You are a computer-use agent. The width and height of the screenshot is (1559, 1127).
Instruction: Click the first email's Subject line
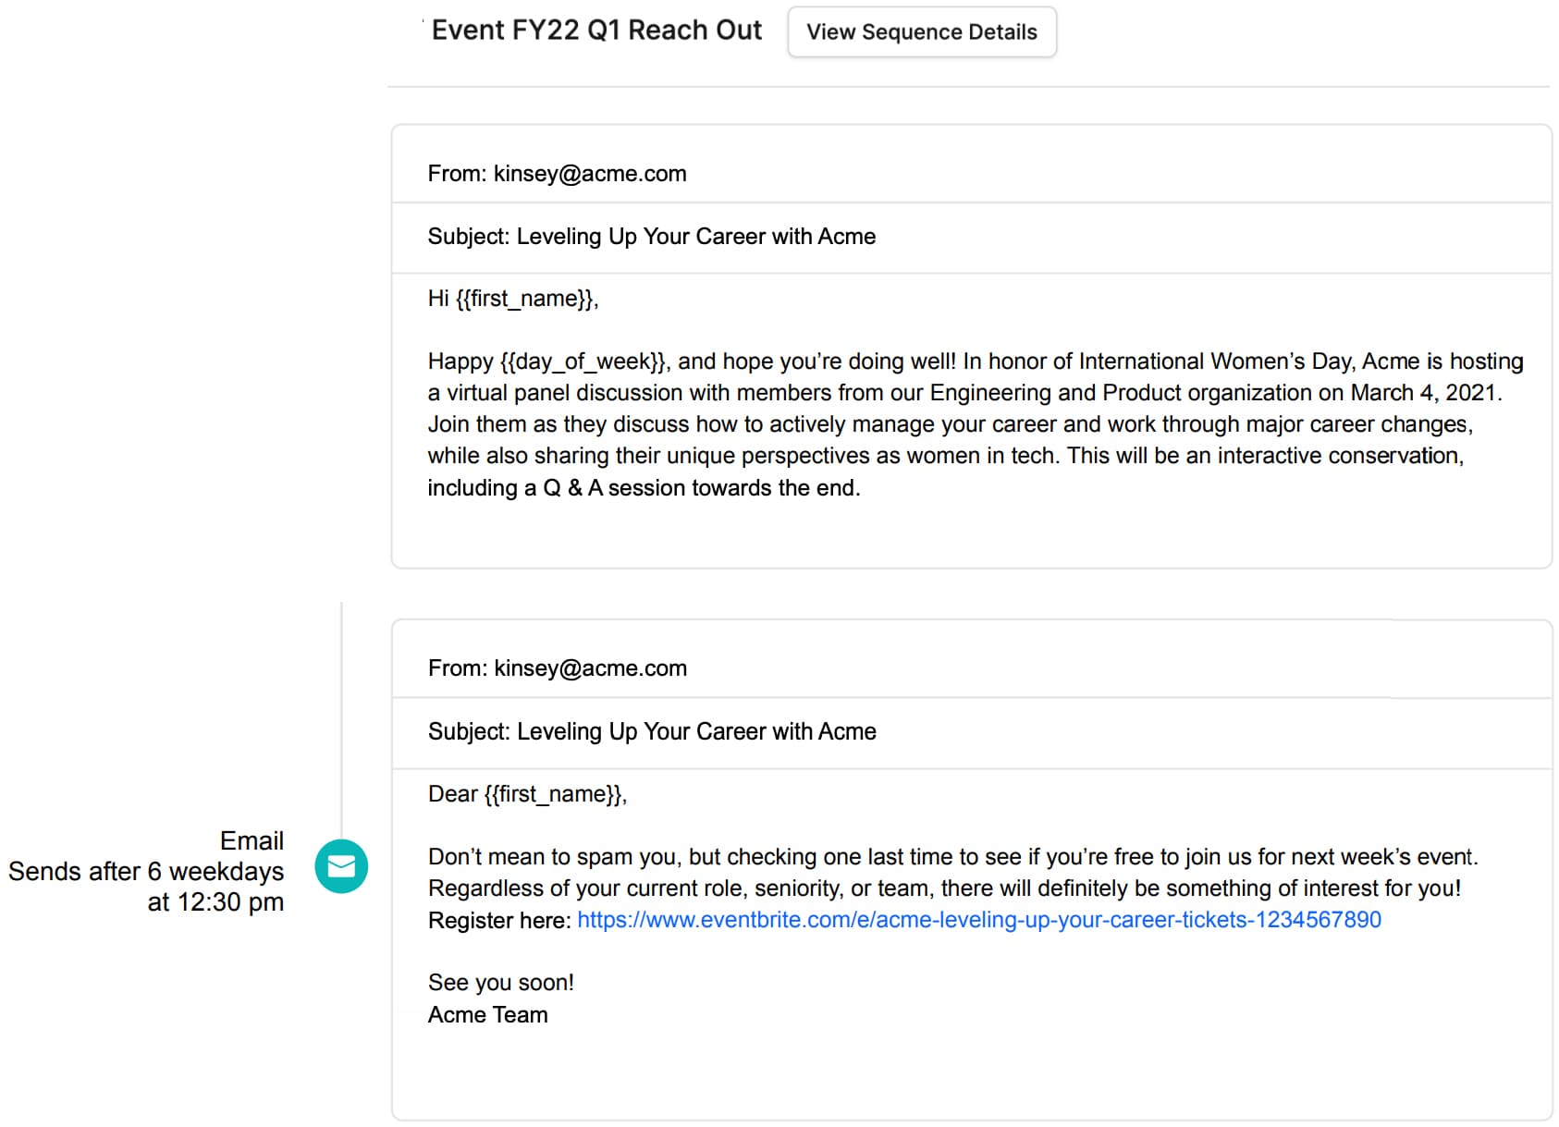tap(651, 237)
